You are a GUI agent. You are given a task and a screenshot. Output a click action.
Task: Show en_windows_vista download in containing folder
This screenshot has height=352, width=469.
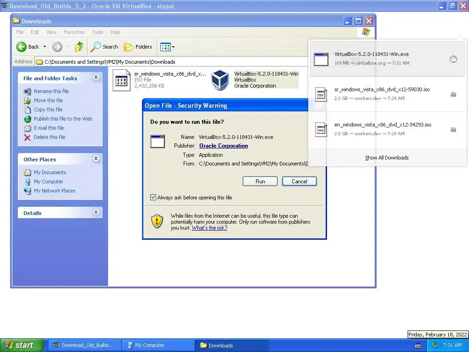pos(453,130)
